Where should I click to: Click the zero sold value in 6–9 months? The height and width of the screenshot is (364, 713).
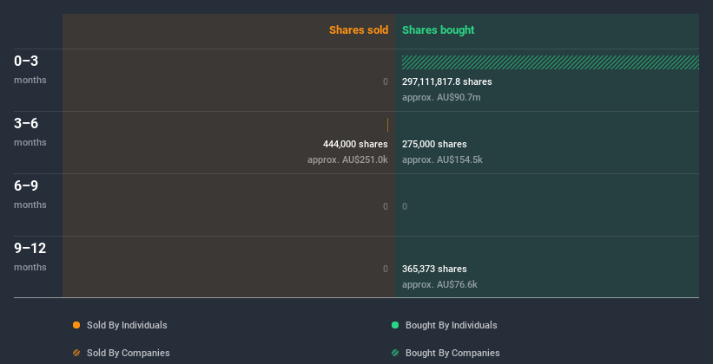(385, 206)
